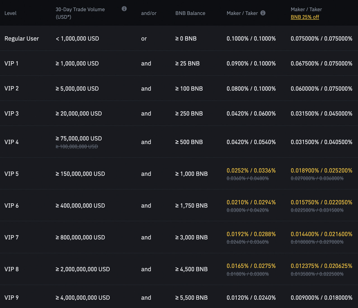Select the ≥ 1,000,000 USD volume cell

click(x=77, y=64)
